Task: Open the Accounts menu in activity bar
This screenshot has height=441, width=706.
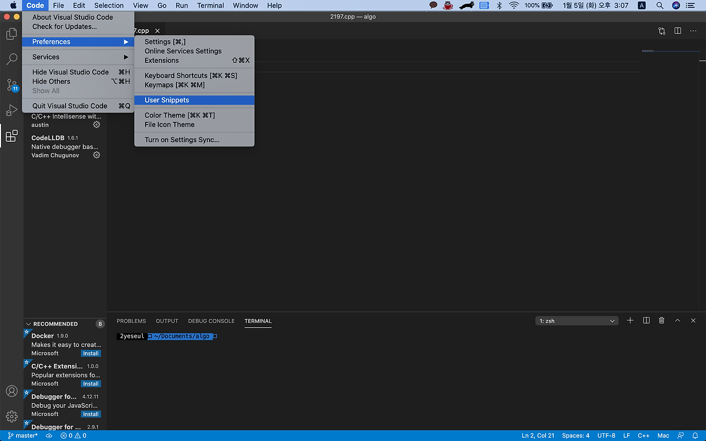Action: [12, 391]
